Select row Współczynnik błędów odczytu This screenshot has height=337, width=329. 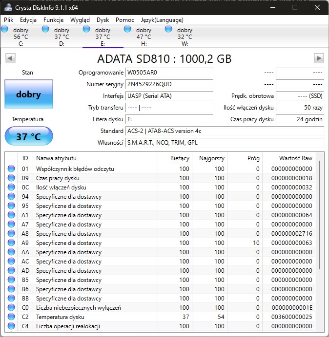point(160,168)
